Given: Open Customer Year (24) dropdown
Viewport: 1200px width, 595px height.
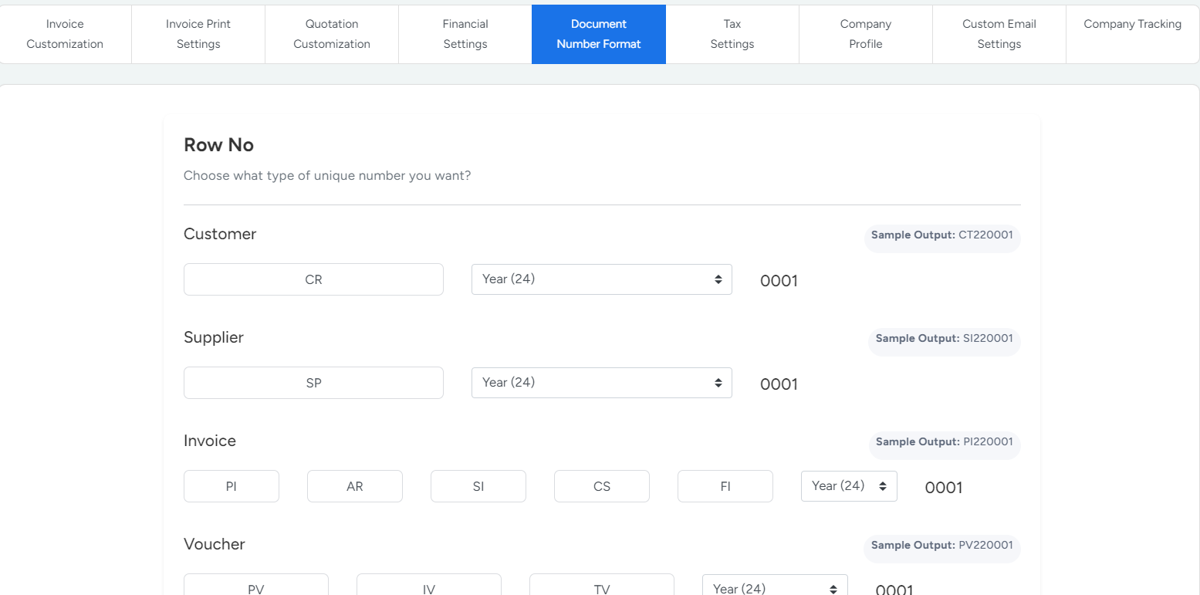Looking at the screenshot, I should (x=602, y=279).
